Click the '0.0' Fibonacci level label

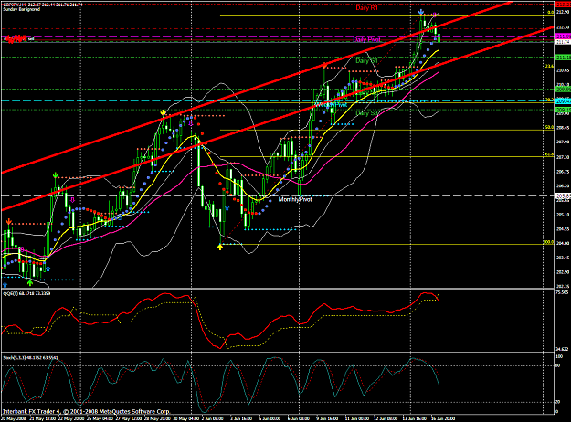coord(551,13)
